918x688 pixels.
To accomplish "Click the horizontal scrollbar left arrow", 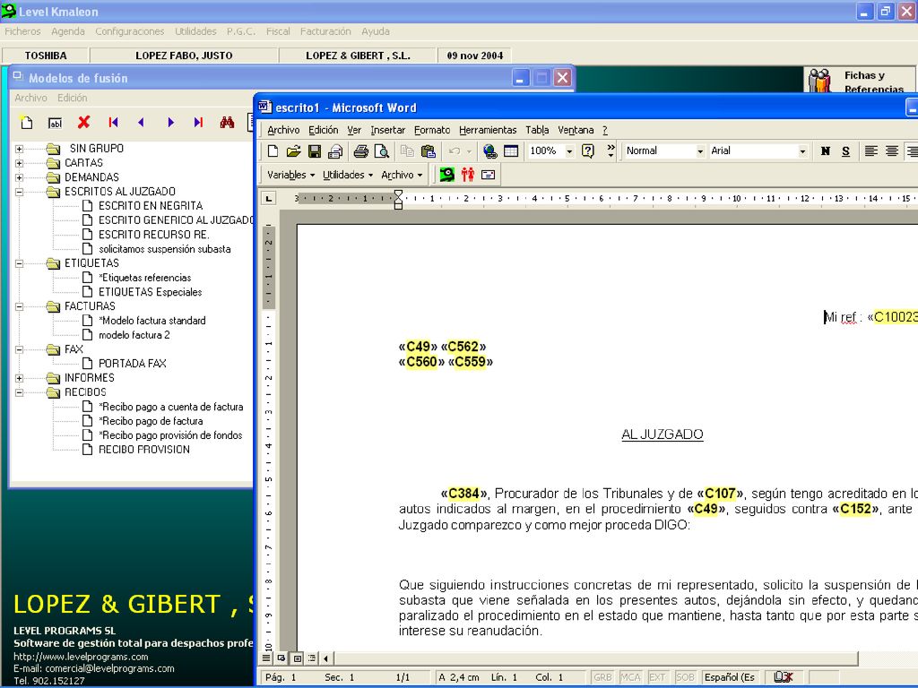I will (x=326, y=658).
